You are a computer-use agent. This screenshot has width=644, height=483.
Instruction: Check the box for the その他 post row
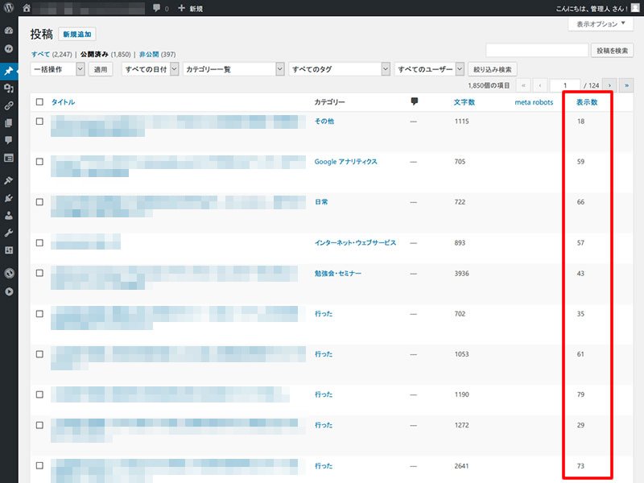click(x=39, y=122)
